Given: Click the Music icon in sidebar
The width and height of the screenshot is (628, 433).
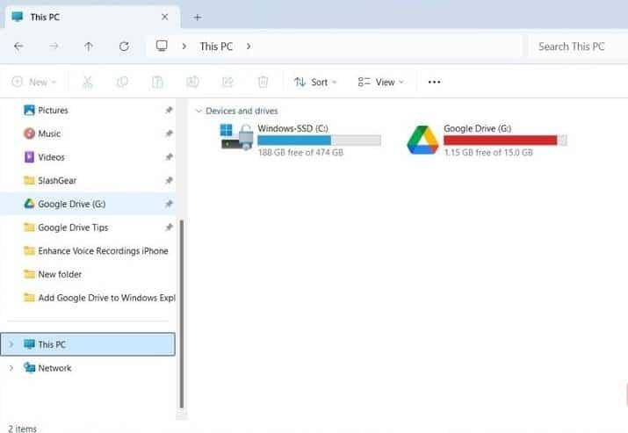Looking at the screenshot, I should (x=29, y=134).
